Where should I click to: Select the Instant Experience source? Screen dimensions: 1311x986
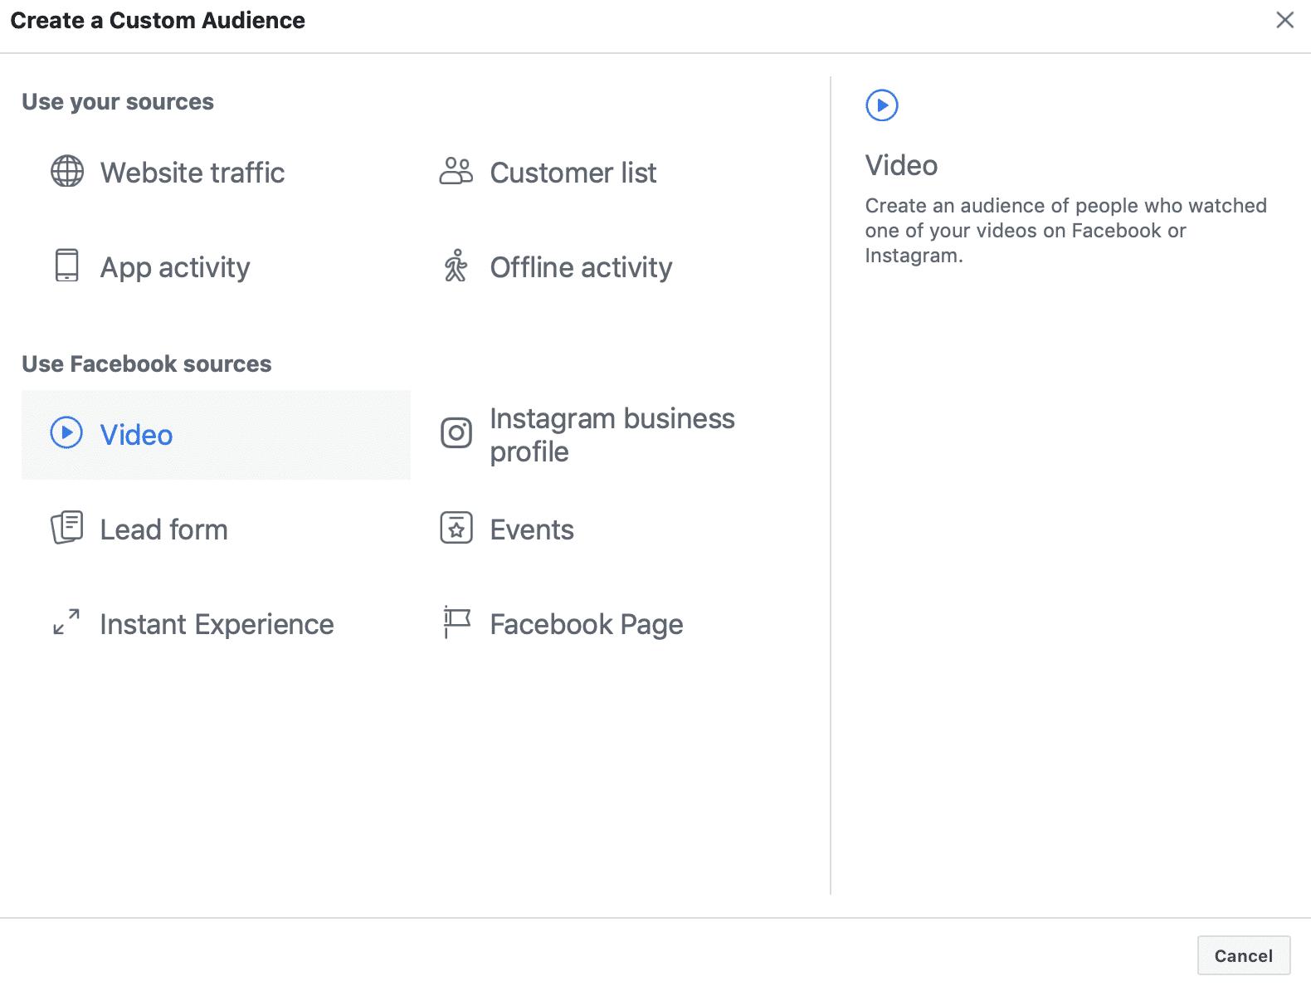pos(217,624)
